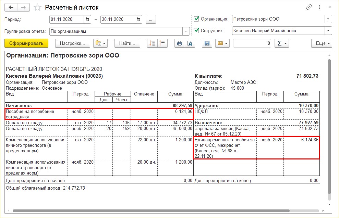Open the Сотрудник dropdown arrow
The height and width of the screenshot is (218, 339).
(328, 31)
